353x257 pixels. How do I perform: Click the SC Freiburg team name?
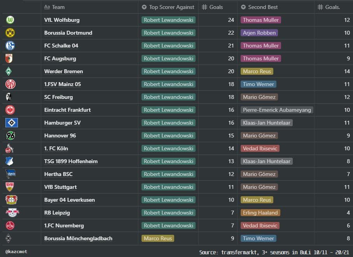58,97
